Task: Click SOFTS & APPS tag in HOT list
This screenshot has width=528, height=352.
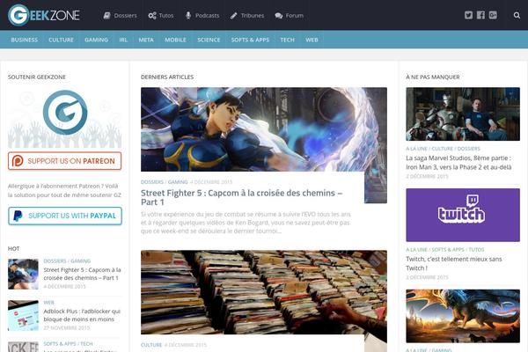Action: pos(60,344)
